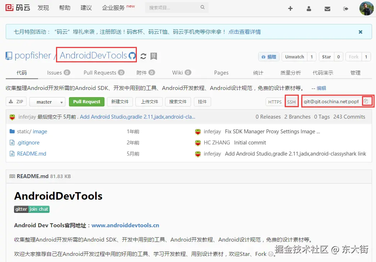Click the gitter join chat badge
Screen dimensions: 376x262
(32, 209)
